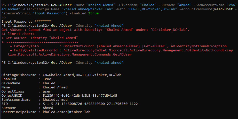Click the ObjectClass value "user"

point(47,91)
